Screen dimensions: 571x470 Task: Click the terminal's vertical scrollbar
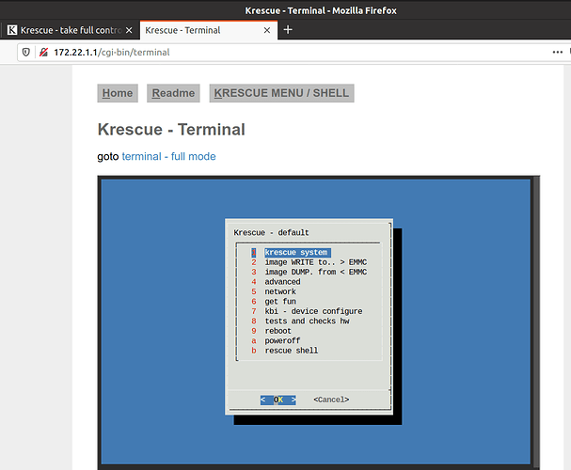[x=536, y=321]
